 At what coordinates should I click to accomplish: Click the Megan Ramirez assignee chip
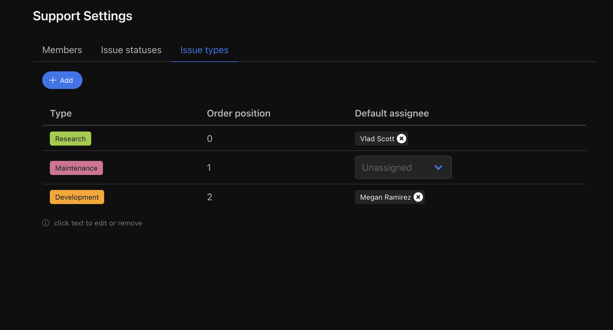point(385,197)
